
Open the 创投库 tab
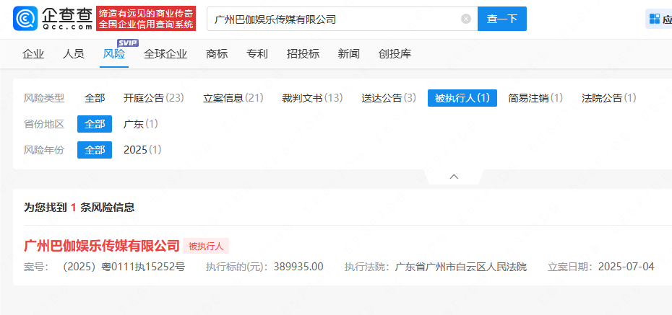point(395,54)
